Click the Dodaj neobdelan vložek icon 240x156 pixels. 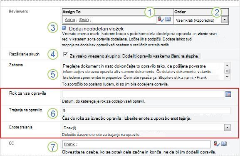coord(64,28)
